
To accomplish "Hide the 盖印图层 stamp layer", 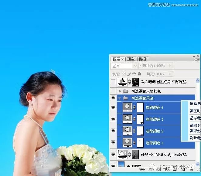I will click(x=113, y=166).
